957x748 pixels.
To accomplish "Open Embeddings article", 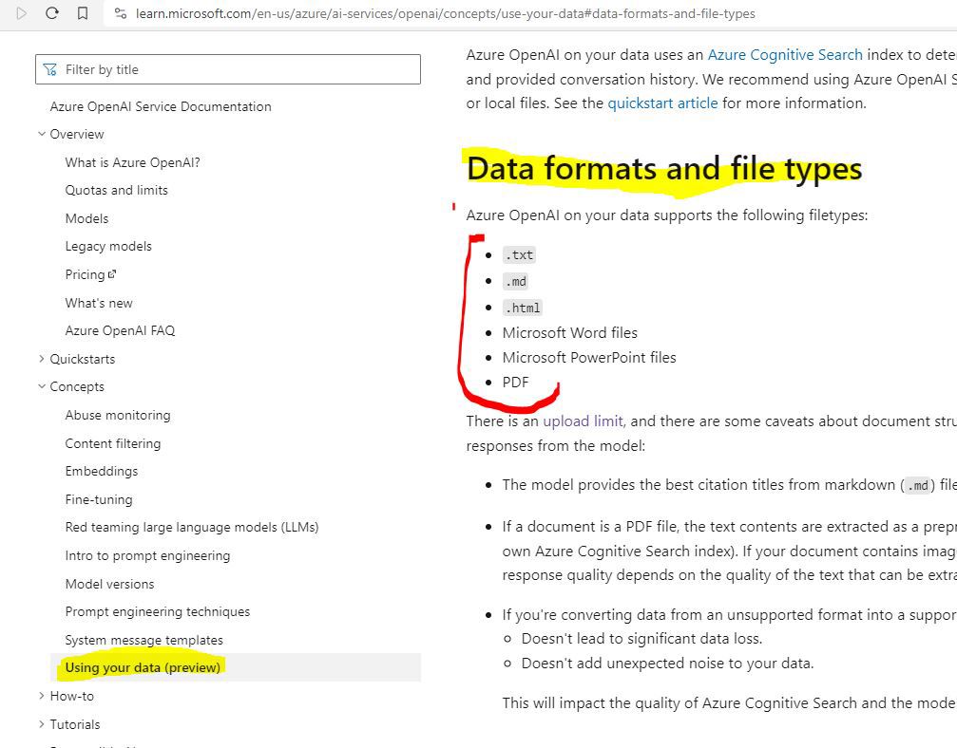I will 102,471.
